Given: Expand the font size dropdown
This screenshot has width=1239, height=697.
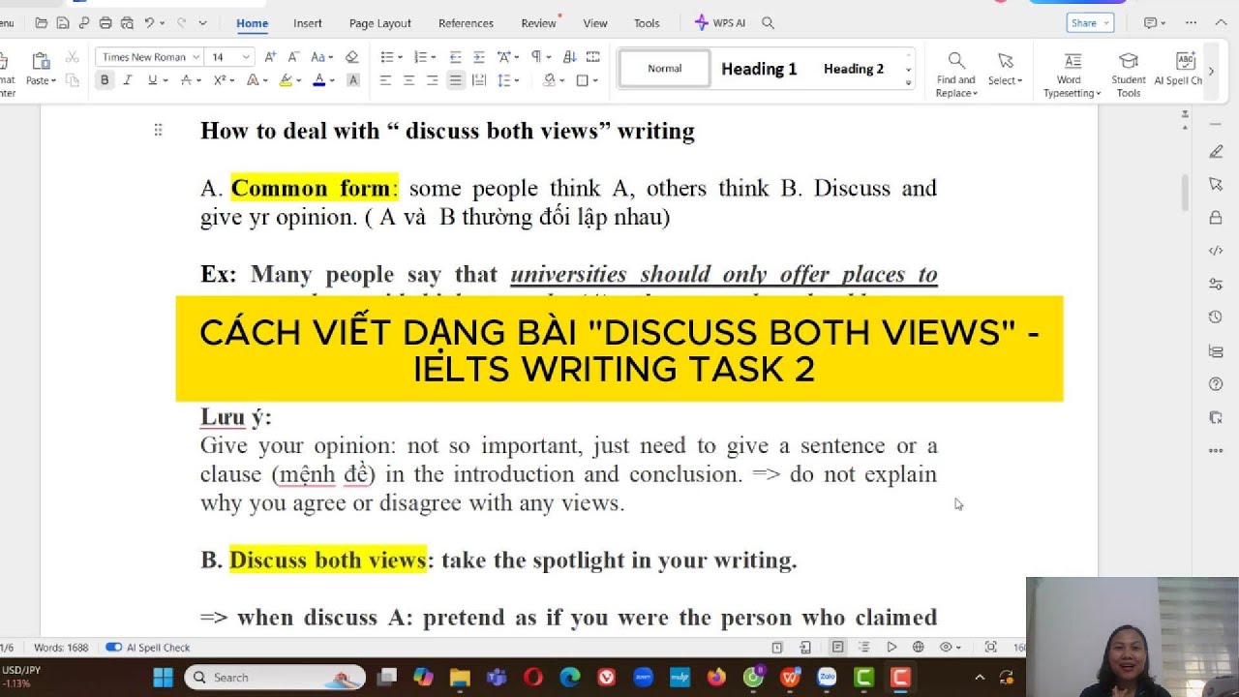Looking at the screenshot, I should coord(245,56).
